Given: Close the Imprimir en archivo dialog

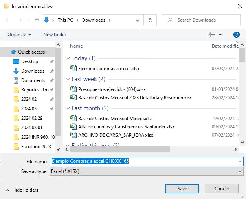Looking at the screenshot, I should pos(240,6).
